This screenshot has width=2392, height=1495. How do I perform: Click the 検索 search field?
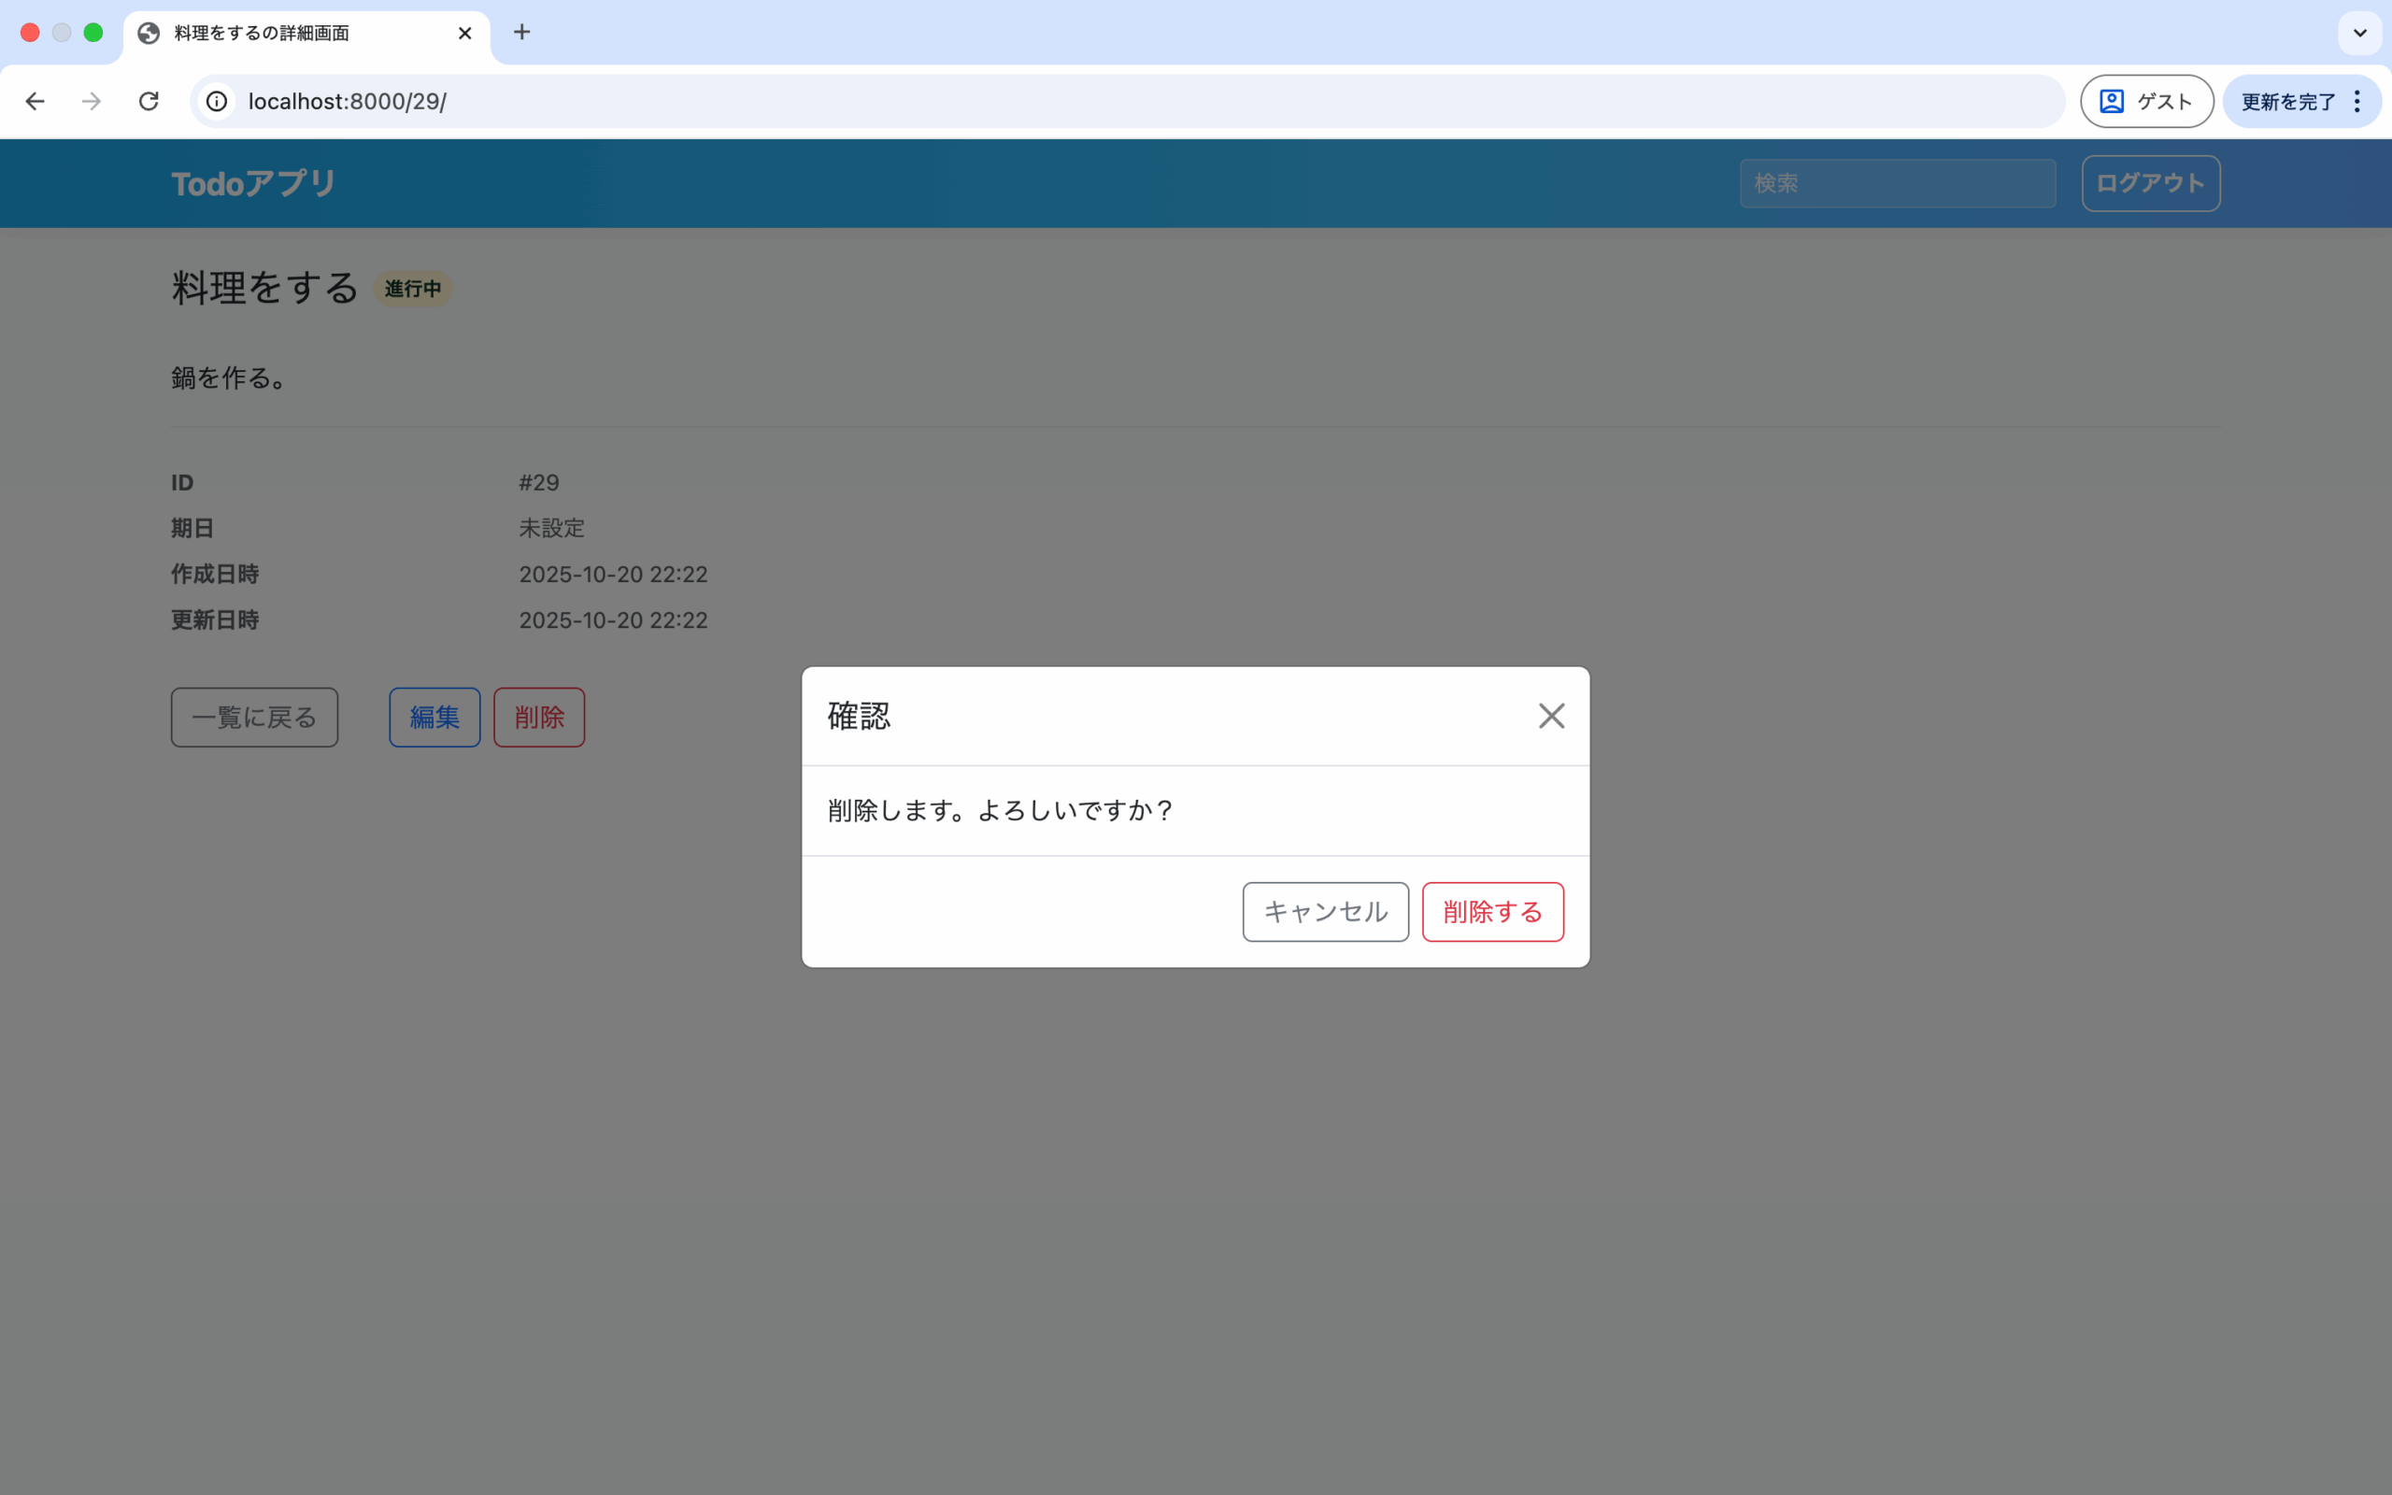click(x=1897, y=184)
